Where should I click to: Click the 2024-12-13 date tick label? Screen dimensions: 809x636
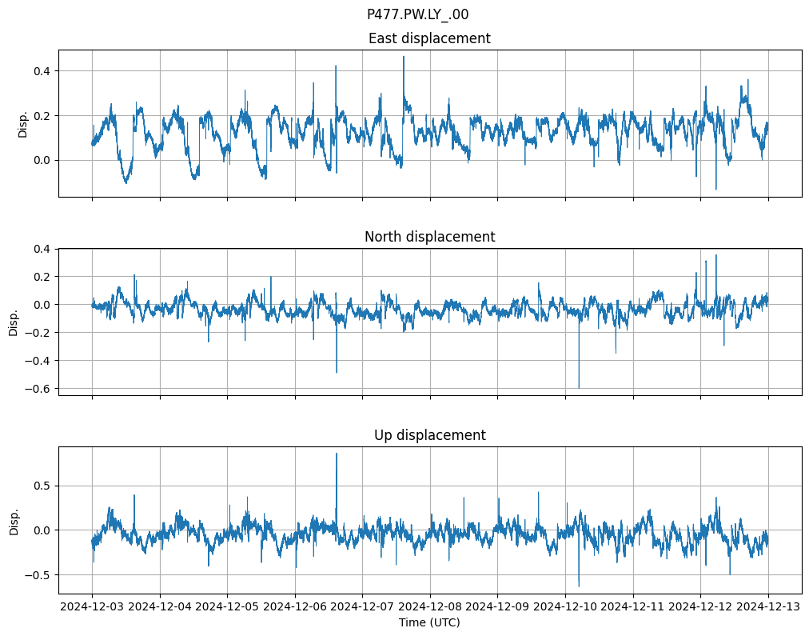768,606
